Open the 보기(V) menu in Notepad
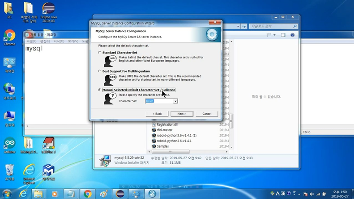This screenshot has width=354, height=199. pos(73,41)
